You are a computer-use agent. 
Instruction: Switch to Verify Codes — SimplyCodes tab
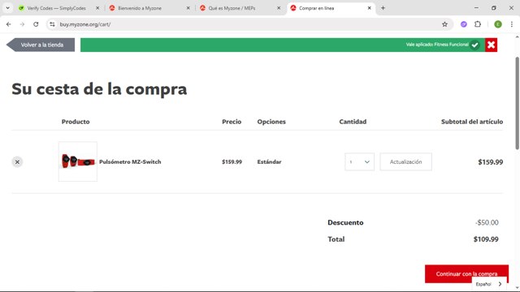click(56, 8)
